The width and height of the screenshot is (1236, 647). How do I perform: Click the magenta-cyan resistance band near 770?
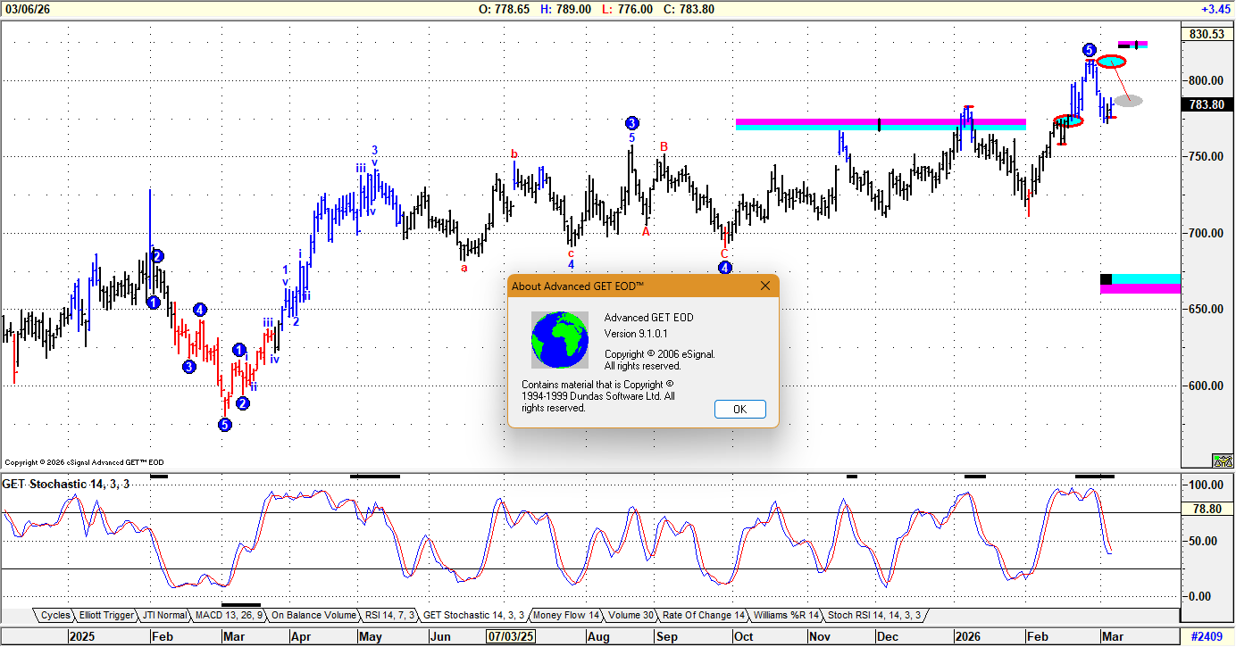click(880, 124)
